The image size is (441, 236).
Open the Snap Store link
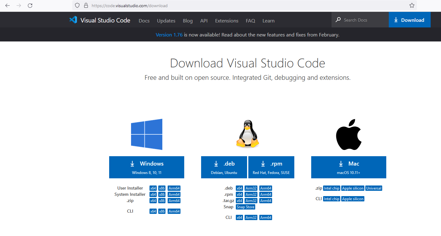246,207
